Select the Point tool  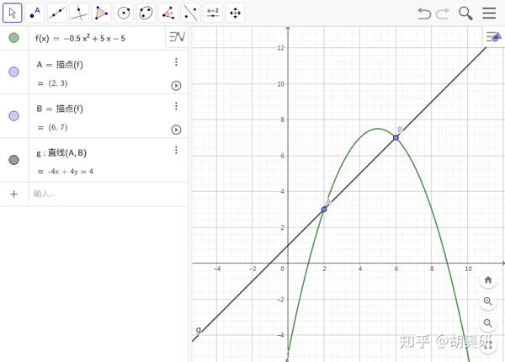[35, 13]
